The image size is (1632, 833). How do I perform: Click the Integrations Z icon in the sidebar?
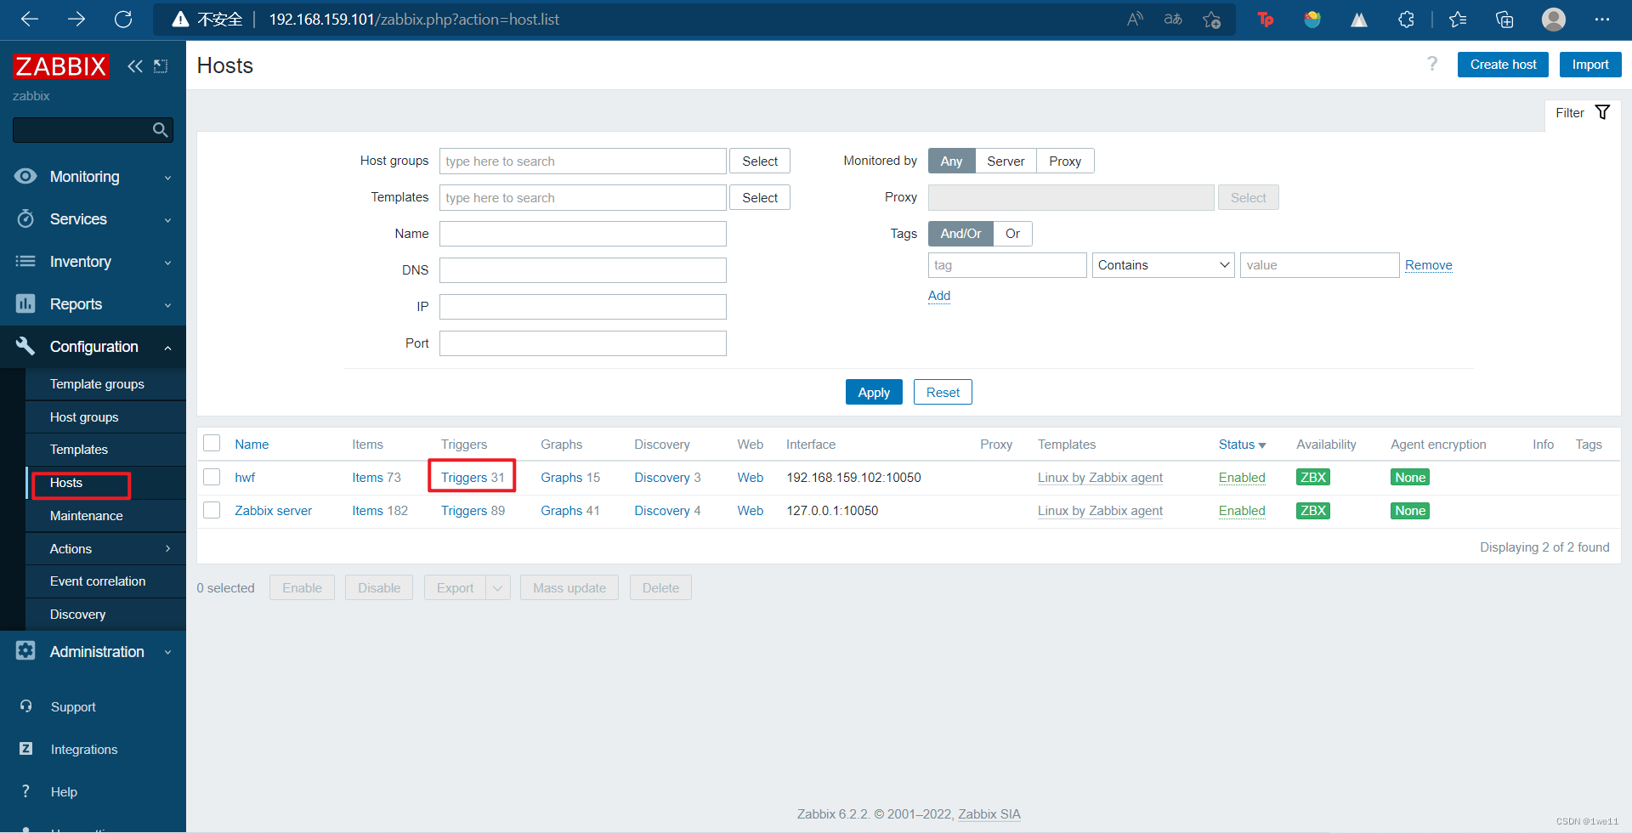[x=26, y=749]
